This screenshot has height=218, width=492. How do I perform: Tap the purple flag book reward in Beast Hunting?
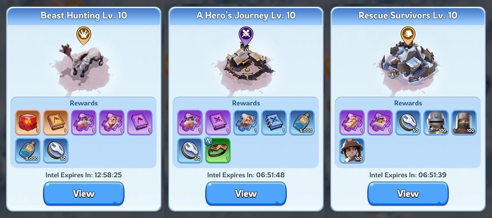tap(140, 123)
